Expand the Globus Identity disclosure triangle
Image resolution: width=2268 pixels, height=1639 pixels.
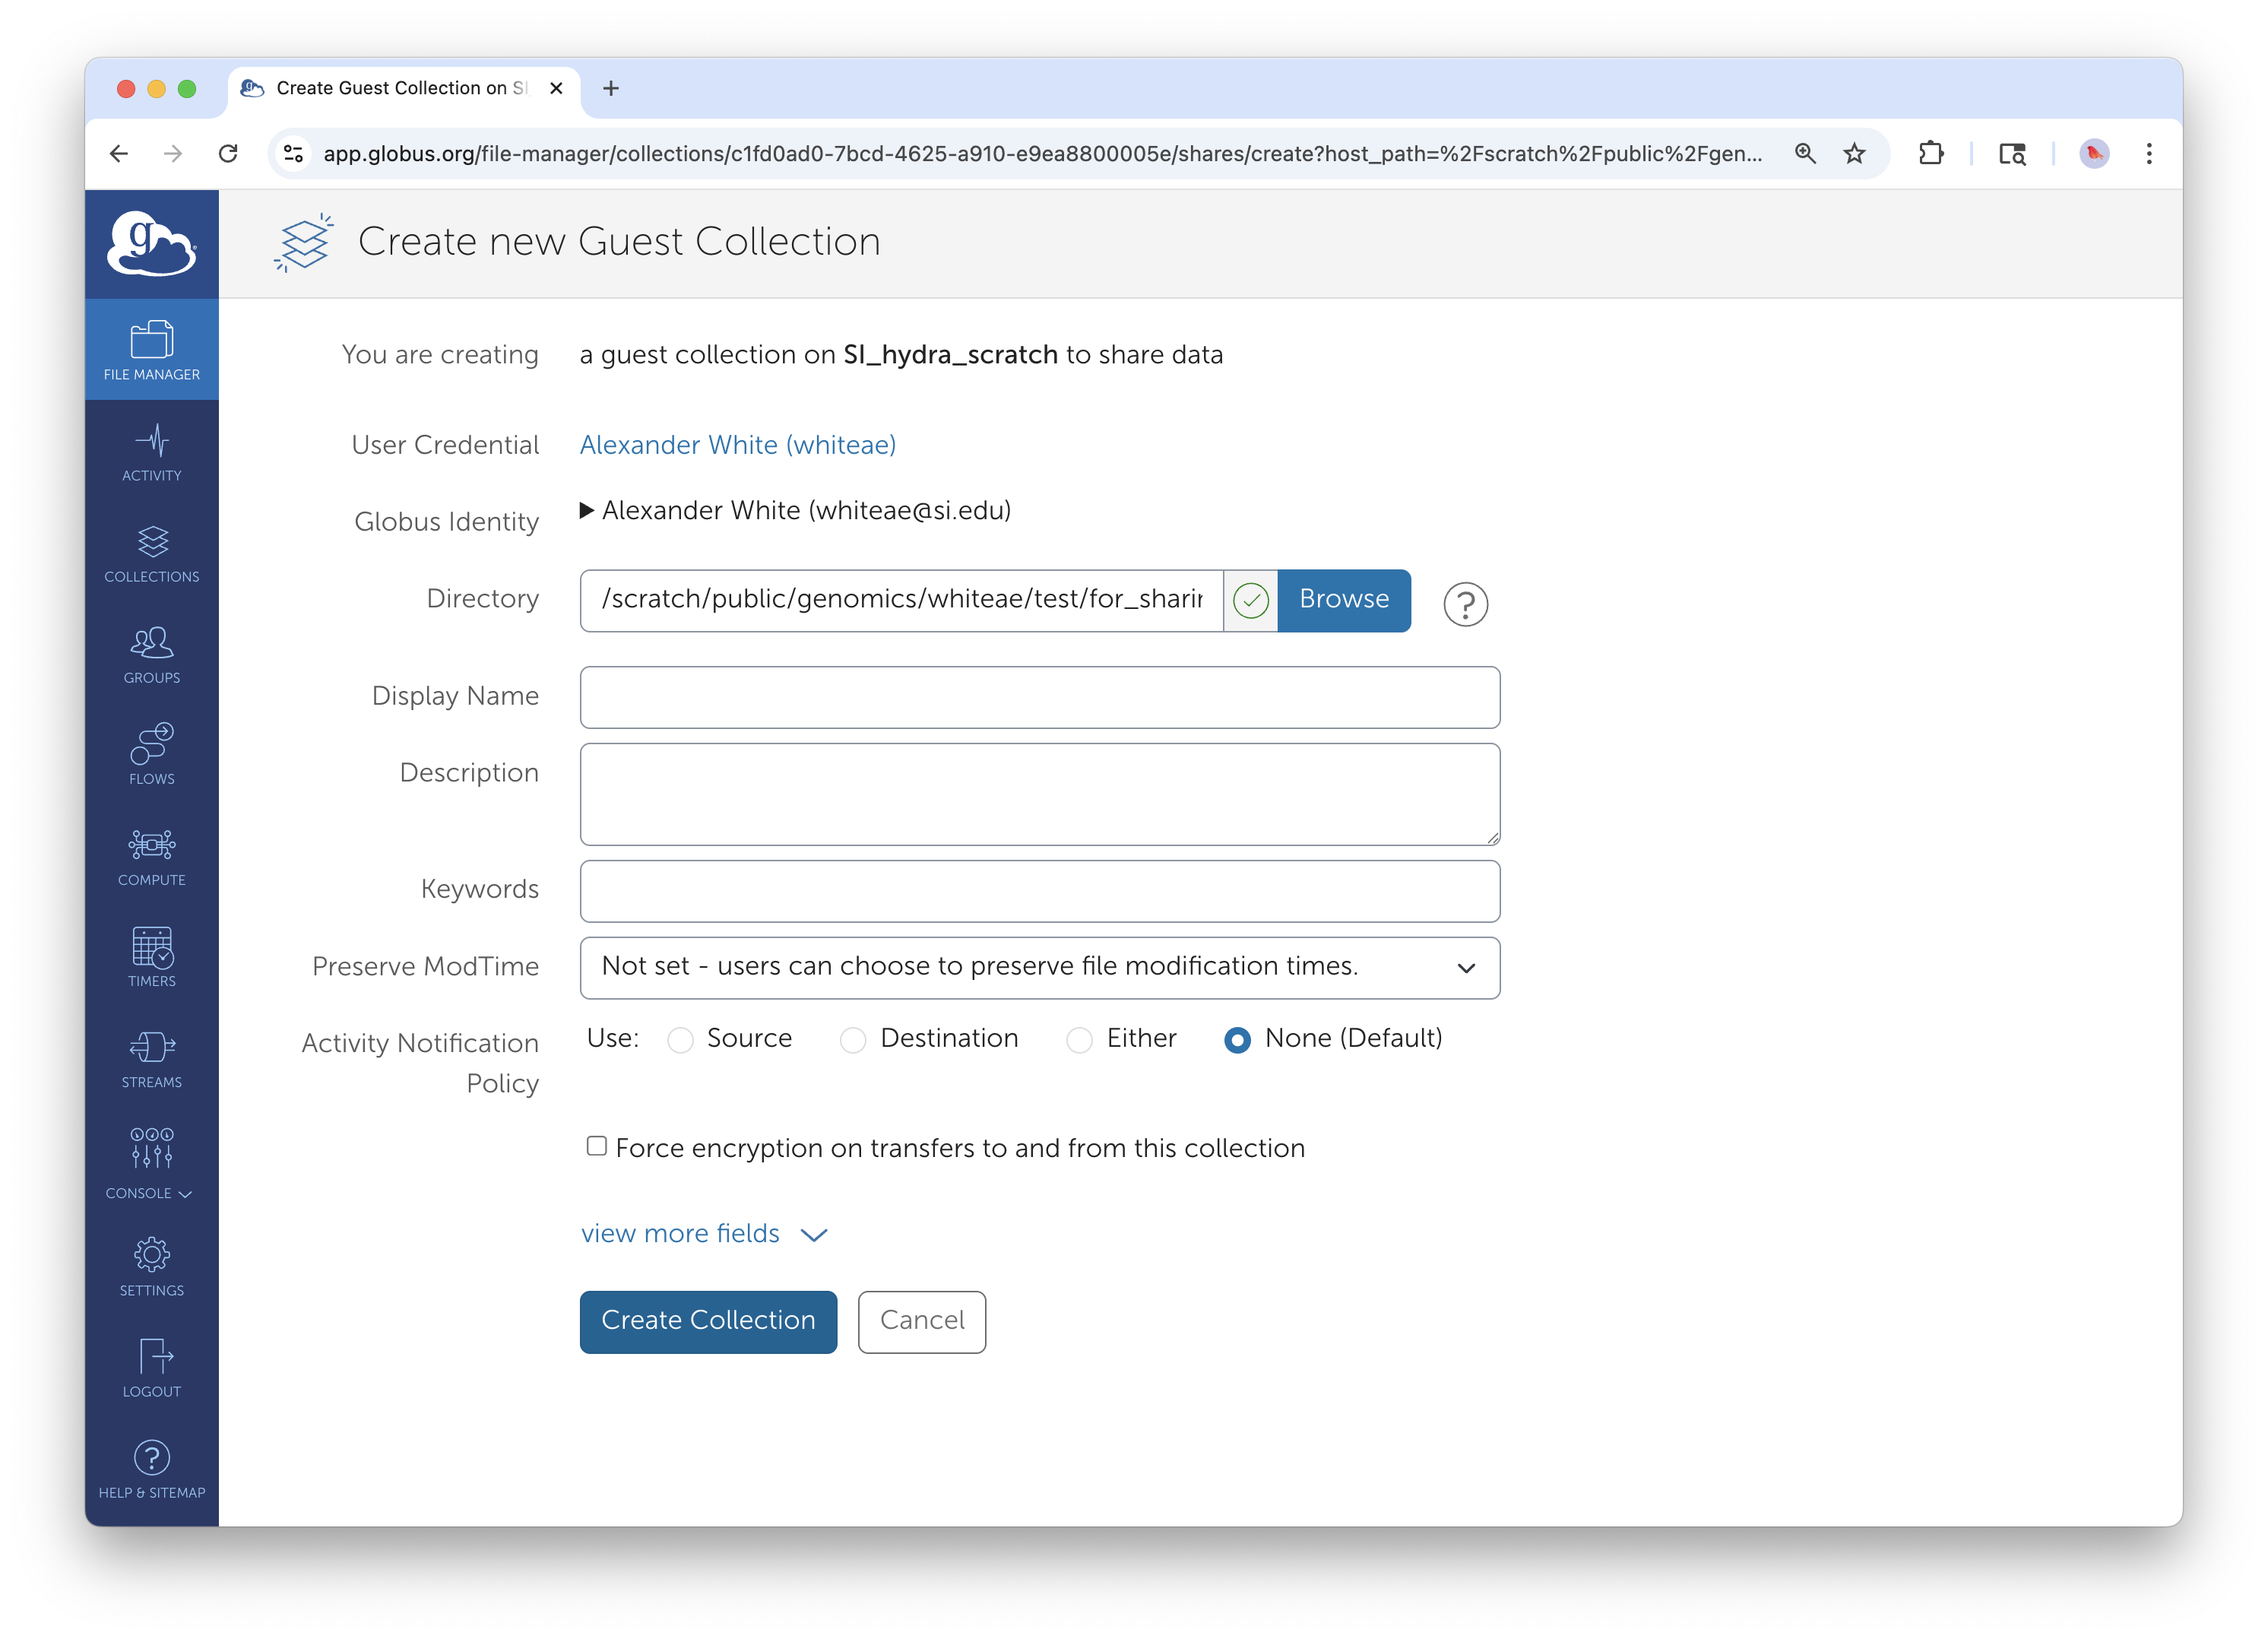pos(587,511)
